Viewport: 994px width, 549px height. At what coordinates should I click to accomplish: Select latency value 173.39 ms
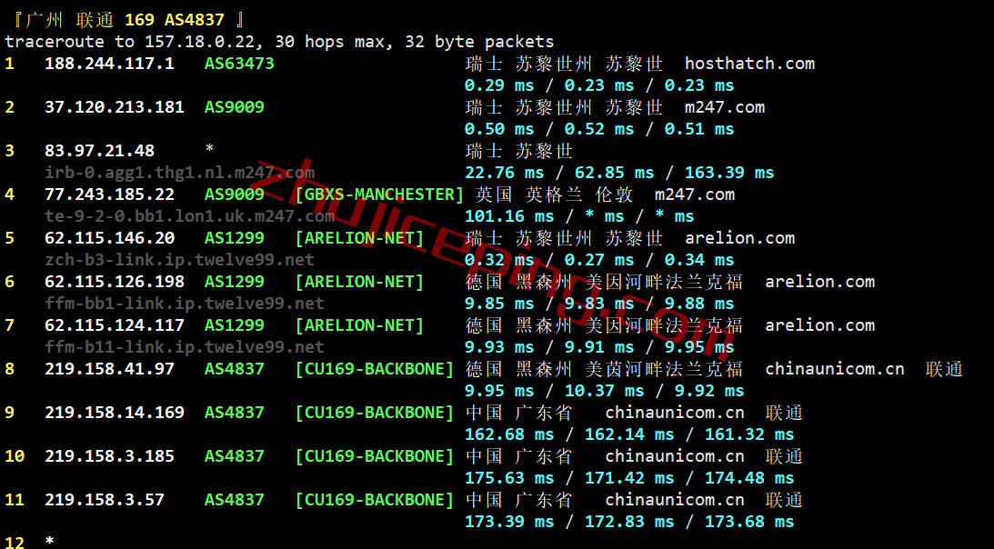[509, 523]
